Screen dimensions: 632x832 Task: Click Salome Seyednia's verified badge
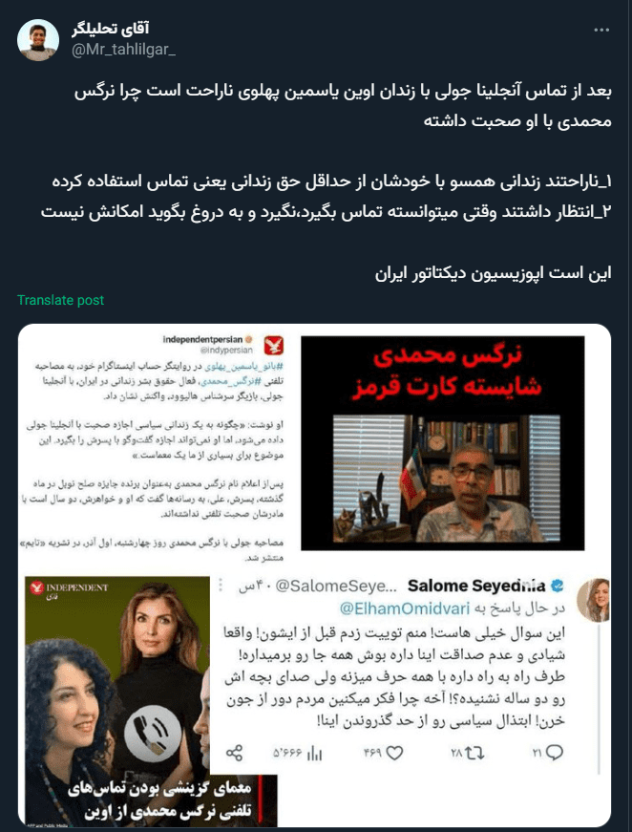pos(558,586)
